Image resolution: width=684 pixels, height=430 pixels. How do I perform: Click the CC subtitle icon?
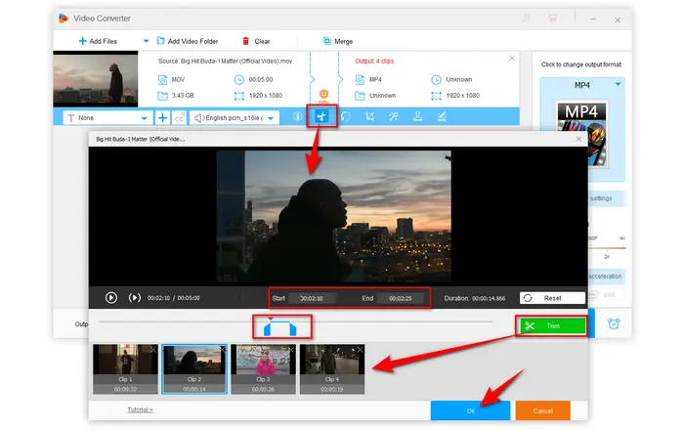[x=179, y=117]
